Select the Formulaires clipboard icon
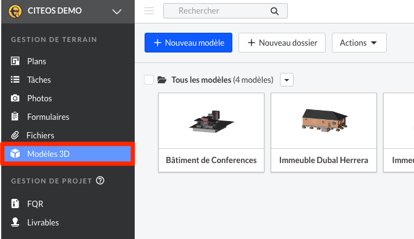Screen dimensions: 414x239 pos(15,116)
